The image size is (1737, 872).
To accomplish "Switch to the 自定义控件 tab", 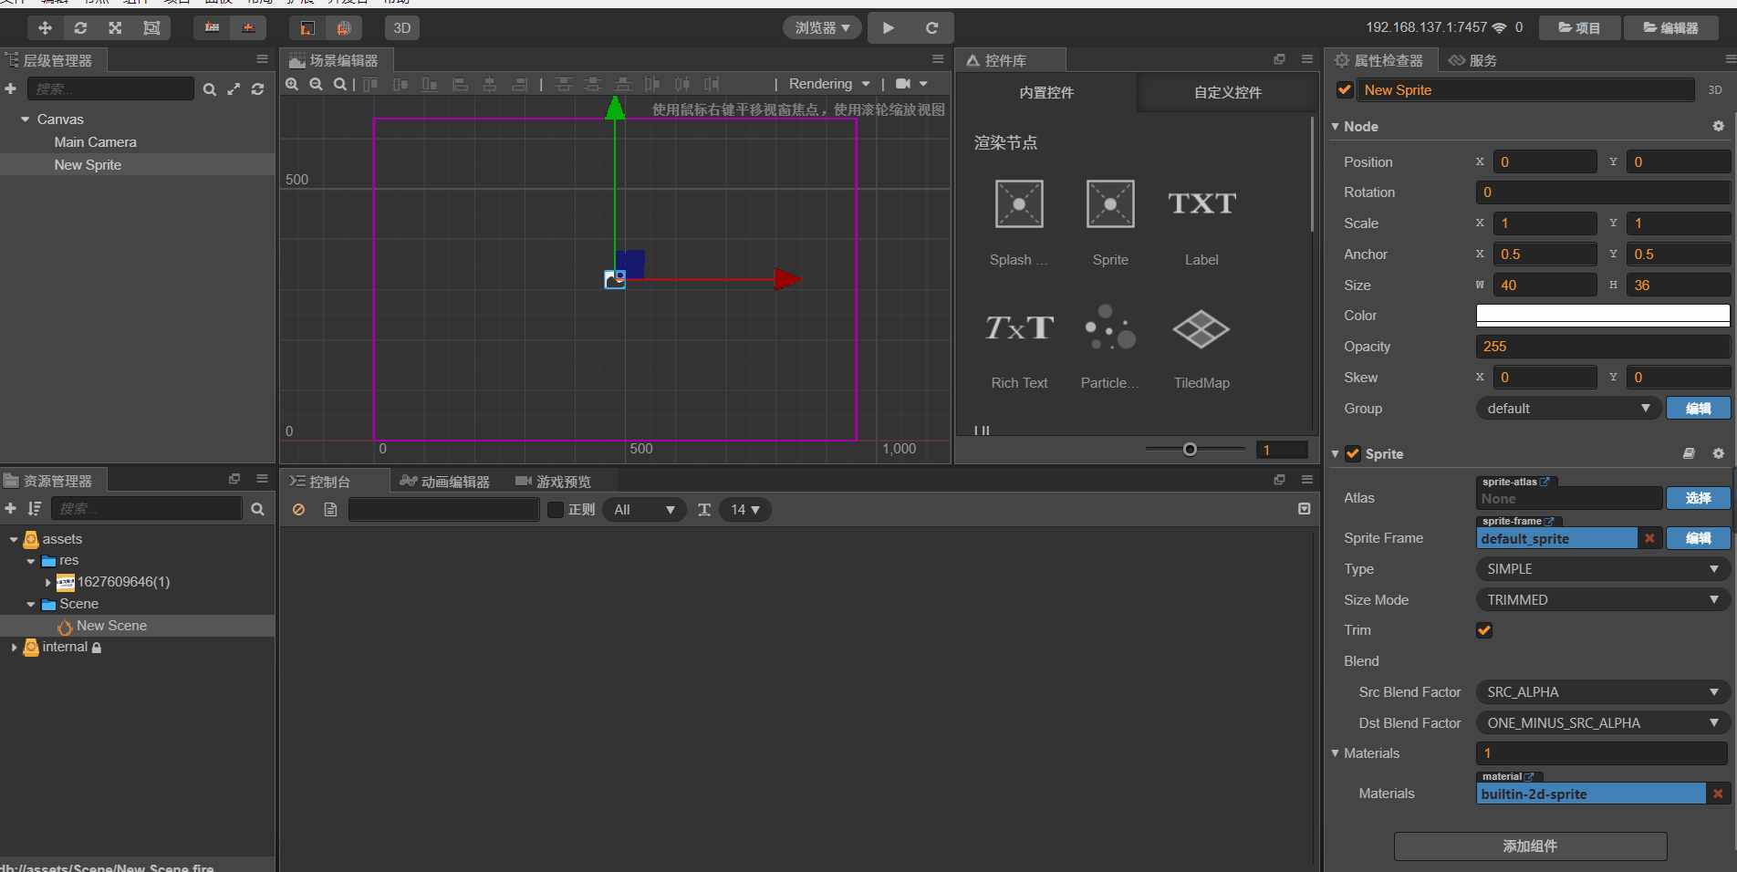I will 1227,92.
